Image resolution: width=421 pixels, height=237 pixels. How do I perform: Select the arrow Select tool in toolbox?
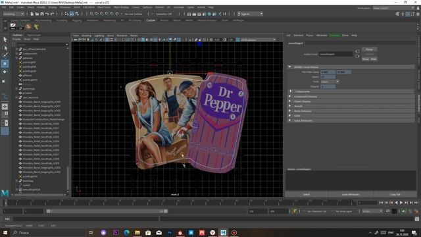coord(5,39)
